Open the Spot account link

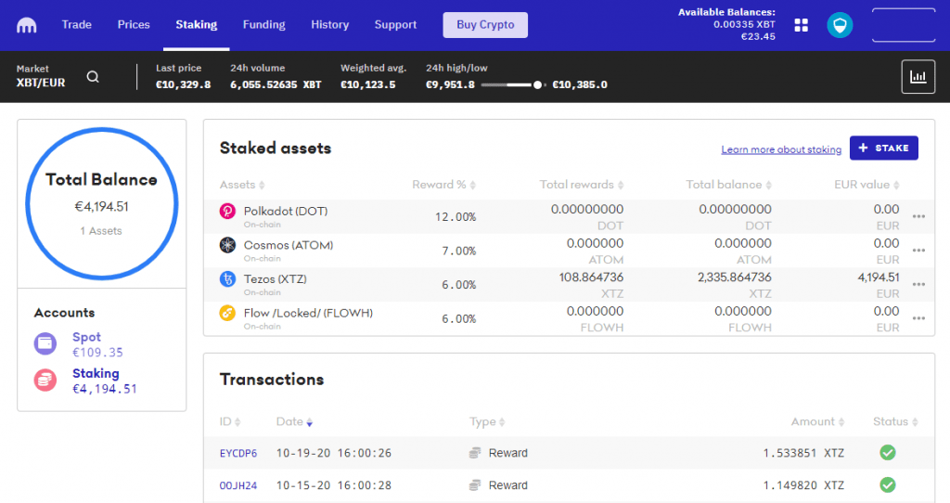86,337
